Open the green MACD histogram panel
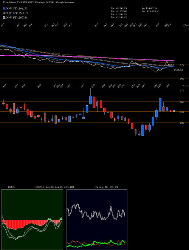189x250 pixels. coord(32,220)
